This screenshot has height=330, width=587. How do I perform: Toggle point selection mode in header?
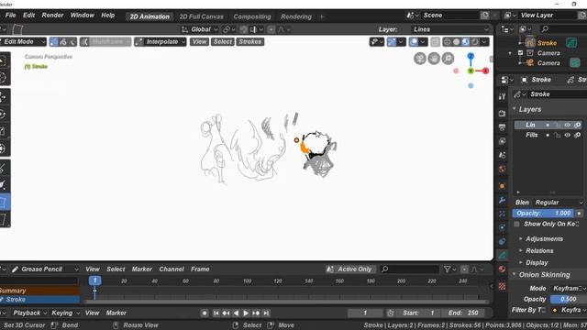coord(54,42)
